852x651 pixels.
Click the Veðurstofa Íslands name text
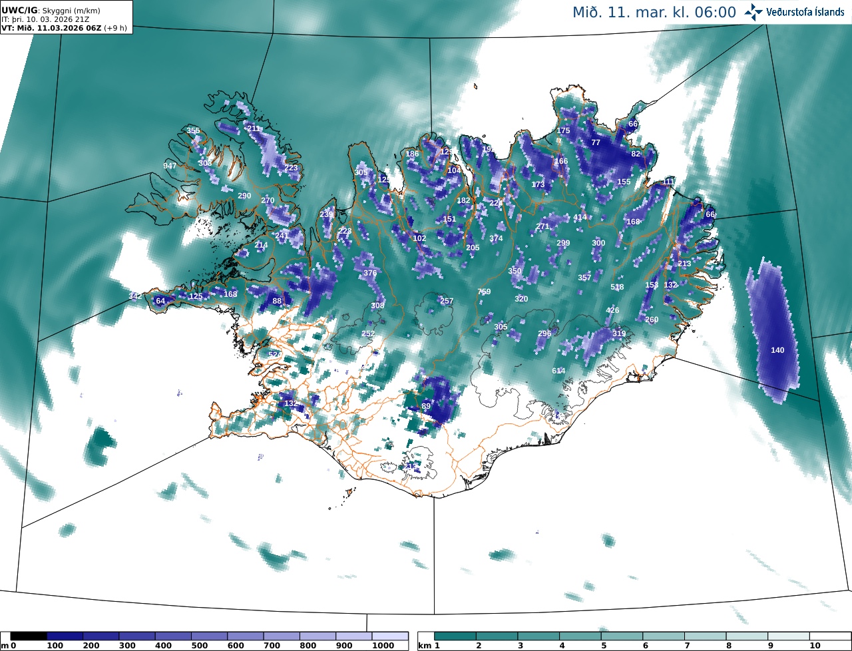[x=805, y=13]
